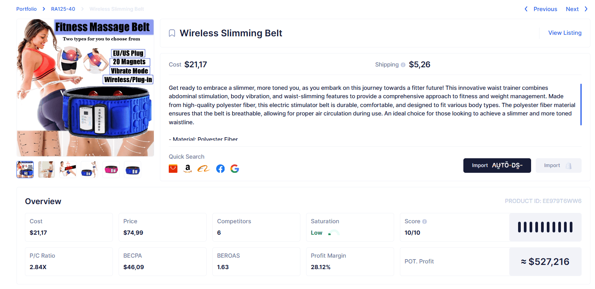Search product on Facebook icon

220,169
